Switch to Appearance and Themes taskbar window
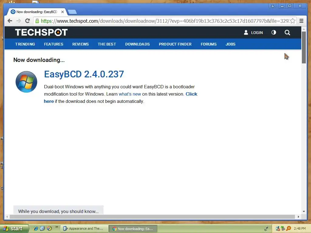The image size is (311, 233). tap(84, 228)
